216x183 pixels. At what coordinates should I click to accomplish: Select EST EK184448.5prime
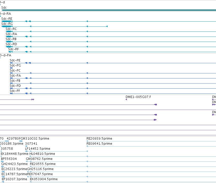click(14, 154)
